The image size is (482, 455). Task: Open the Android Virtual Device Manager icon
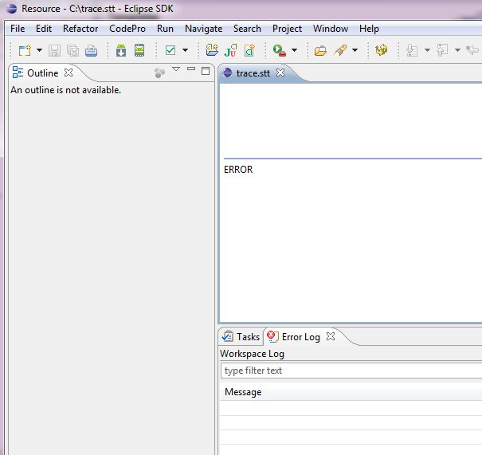(139, 50)
